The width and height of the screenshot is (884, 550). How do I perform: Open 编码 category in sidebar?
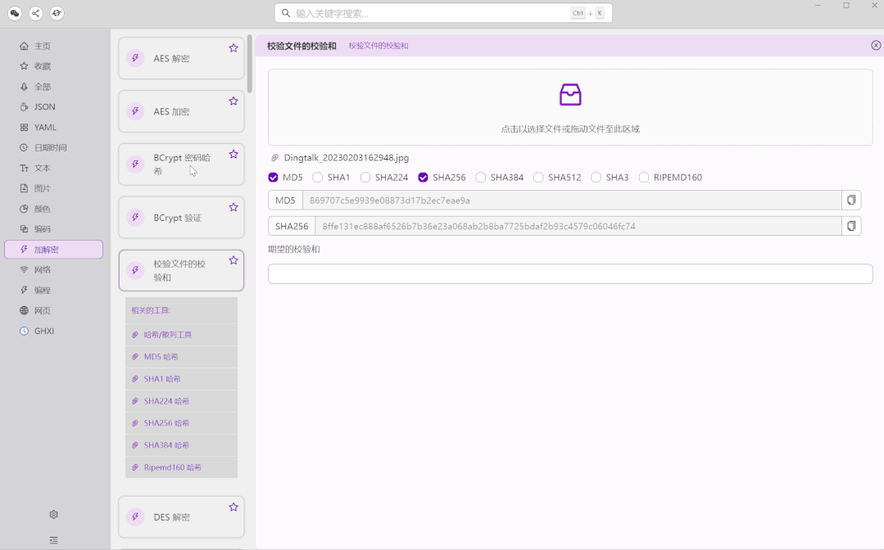[x=53, y=229]
